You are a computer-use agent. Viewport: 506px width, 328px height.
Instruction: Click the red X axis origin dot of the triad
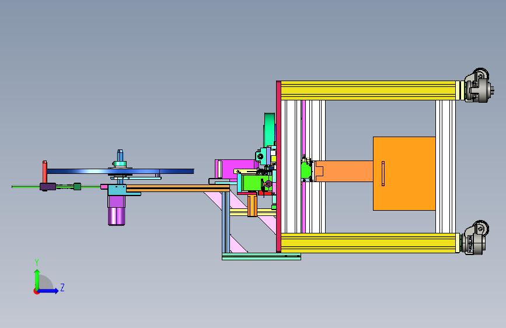coord(36,291)
